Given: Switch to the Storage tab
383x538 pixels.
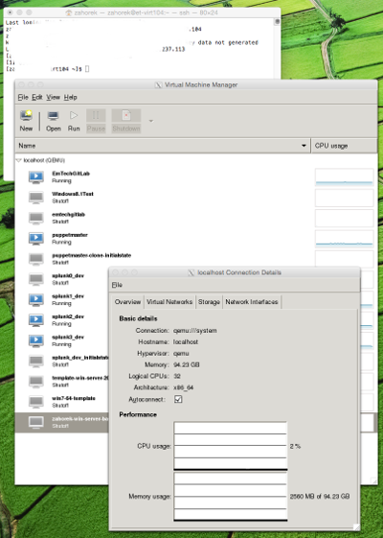Looking at the screenshot, I should coord(209,302).
